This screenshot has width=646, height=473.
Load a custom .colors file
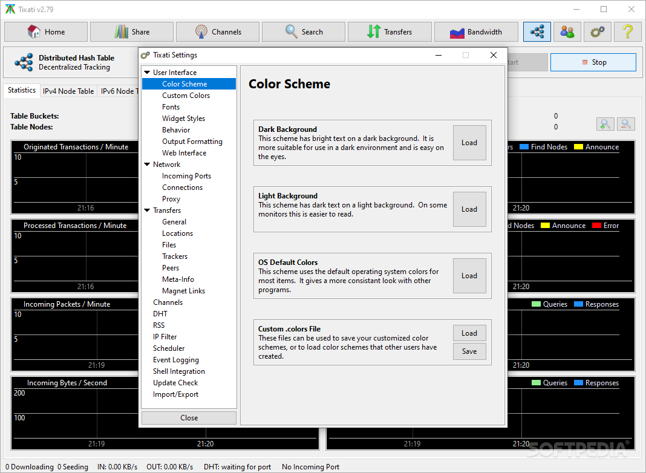(x=469, y=333)
